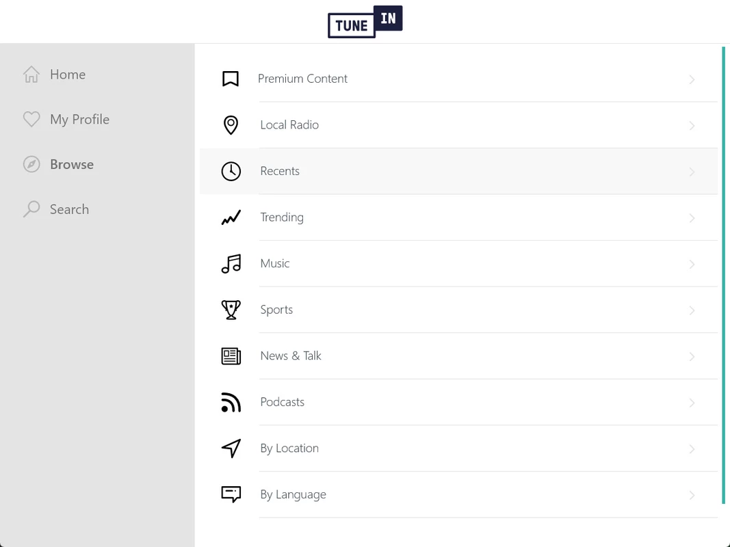Click the Home house icon
This screenshot has width=730, height=547.
31,75
